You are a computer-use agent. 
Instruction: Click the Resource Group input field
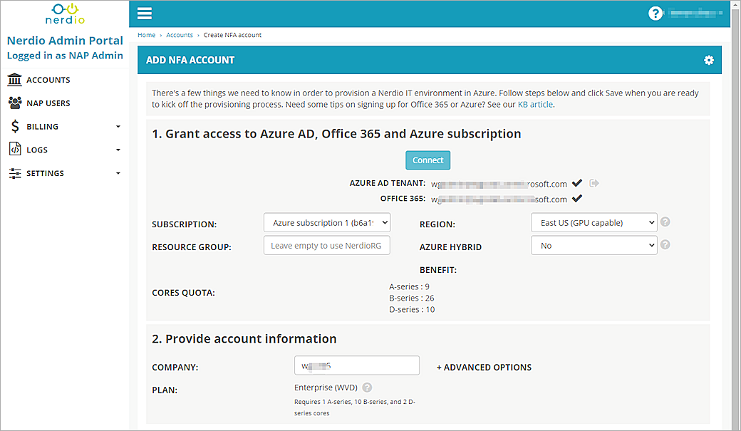327,245
